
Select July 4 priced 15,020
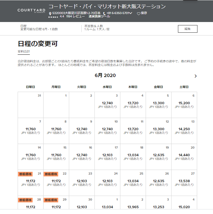click(184, 202)
